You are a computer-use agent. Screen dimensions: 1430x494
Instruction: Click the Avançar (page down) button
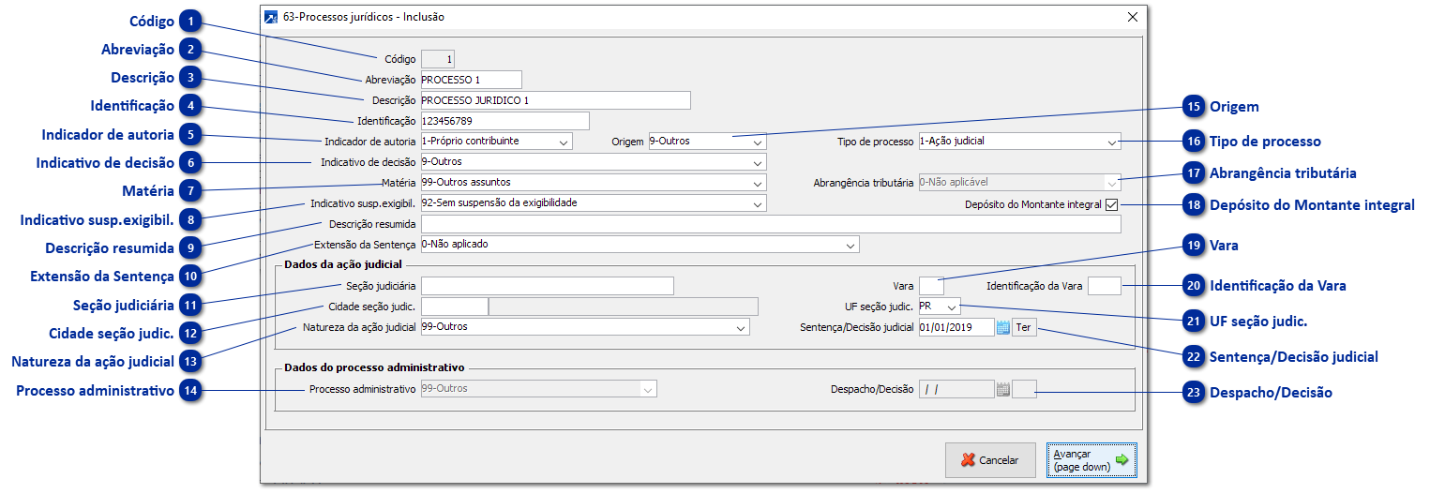pyautogui.click(x=1091, y=460)
